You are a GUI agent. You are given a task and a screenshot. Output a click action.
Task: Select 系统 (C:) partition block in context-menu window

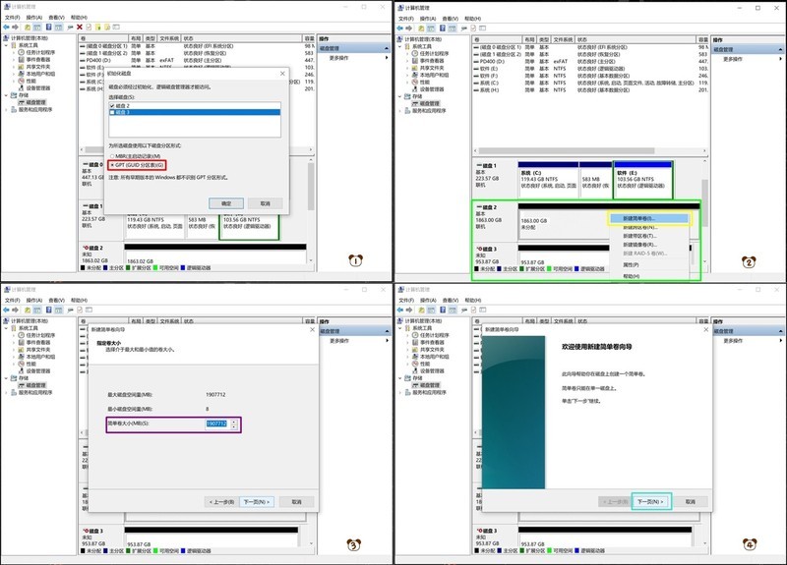coord(548,180)
